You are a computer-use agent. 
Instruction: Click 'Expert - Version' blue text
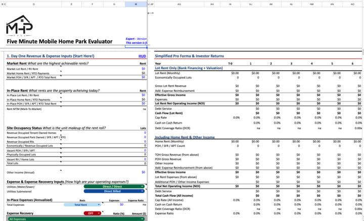(136, 39)
